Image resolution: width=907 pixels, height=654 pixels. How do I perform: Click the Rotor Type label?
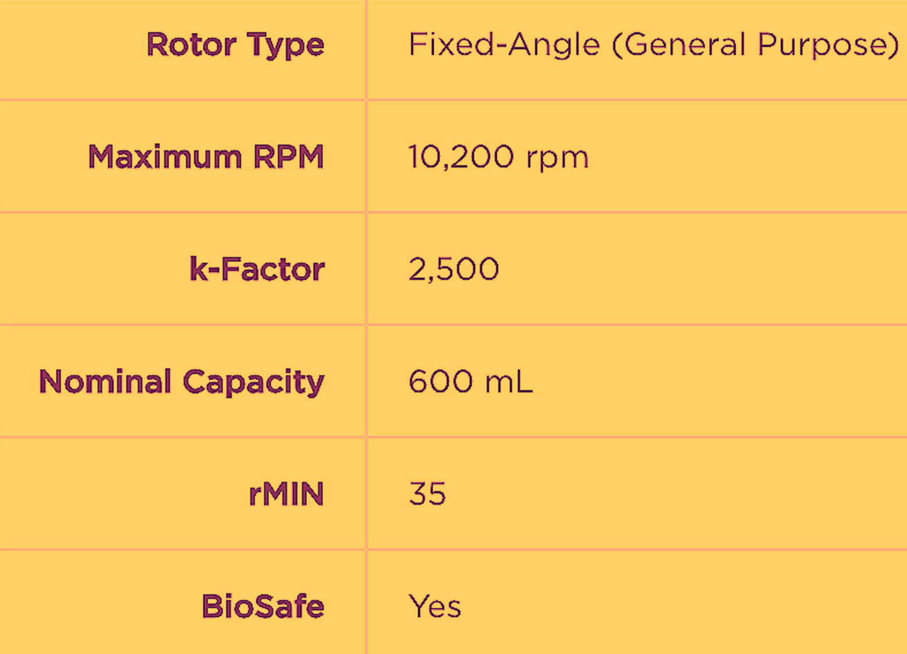coord(235,45)
